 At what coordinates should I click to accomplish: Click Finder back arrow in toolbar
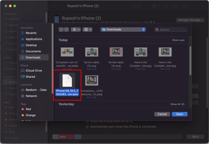coord(54,6)
